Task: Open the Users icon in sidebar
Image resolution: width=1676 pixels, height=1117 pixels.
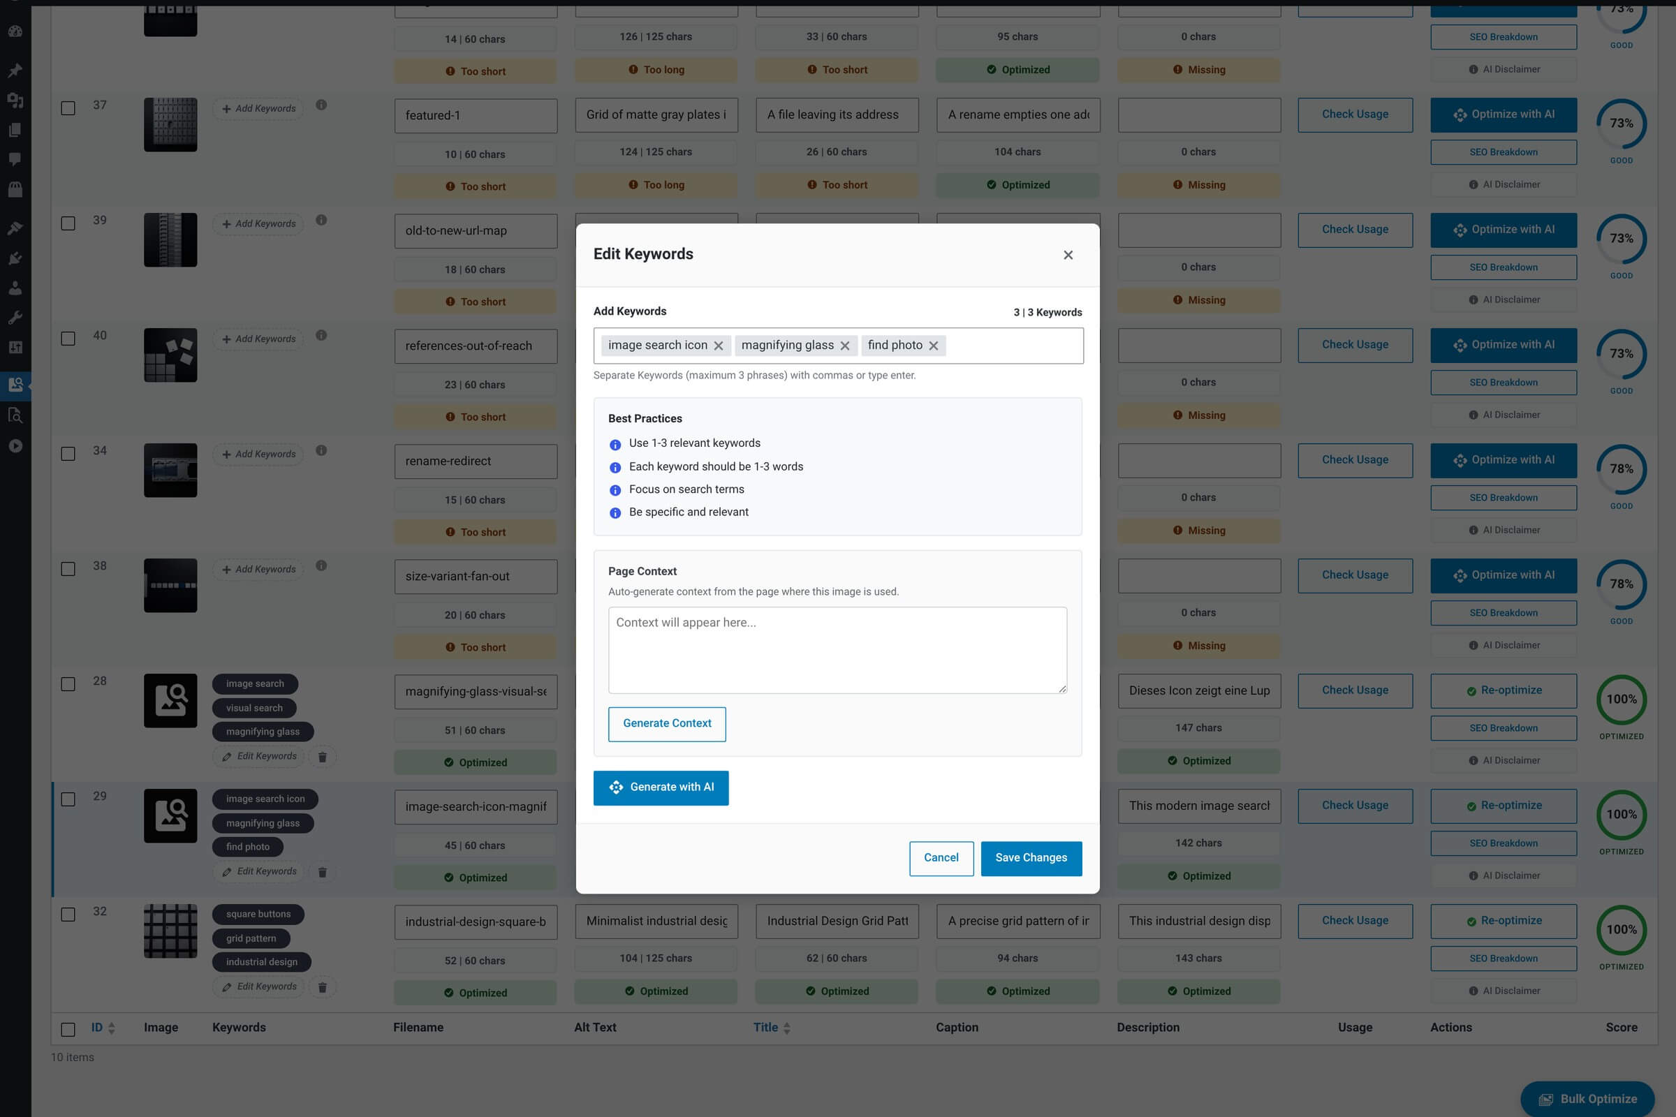Action: click(15, 288)
